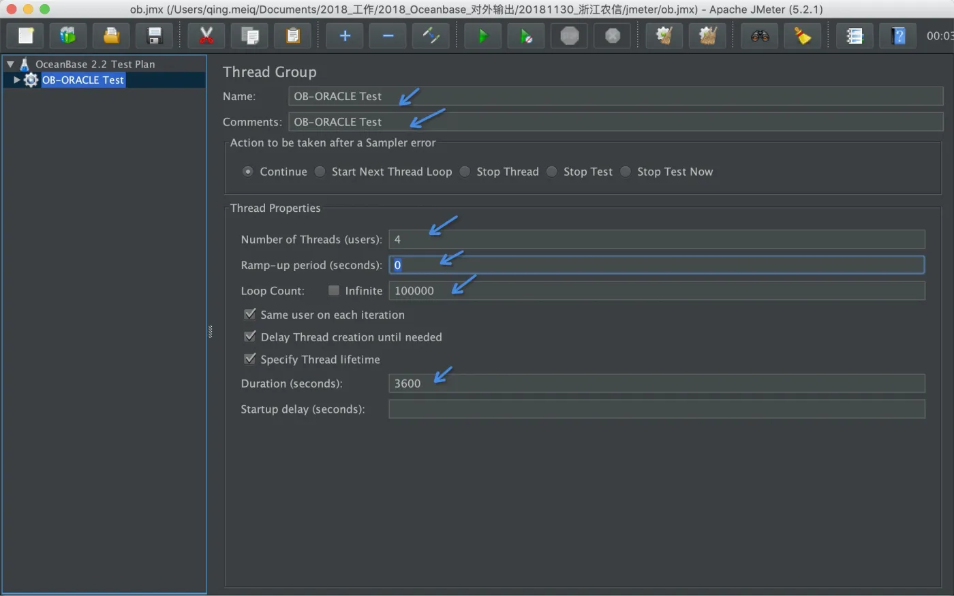954x596 pixels.
Task: Click the empty Startup delay field
Action: tap(657, 409)
